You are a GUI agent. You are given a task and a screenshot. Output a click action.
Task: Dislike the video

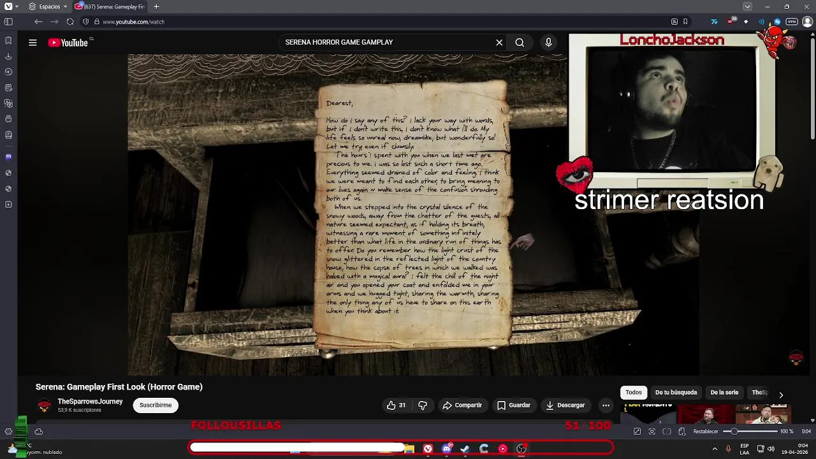pos(422,405)
